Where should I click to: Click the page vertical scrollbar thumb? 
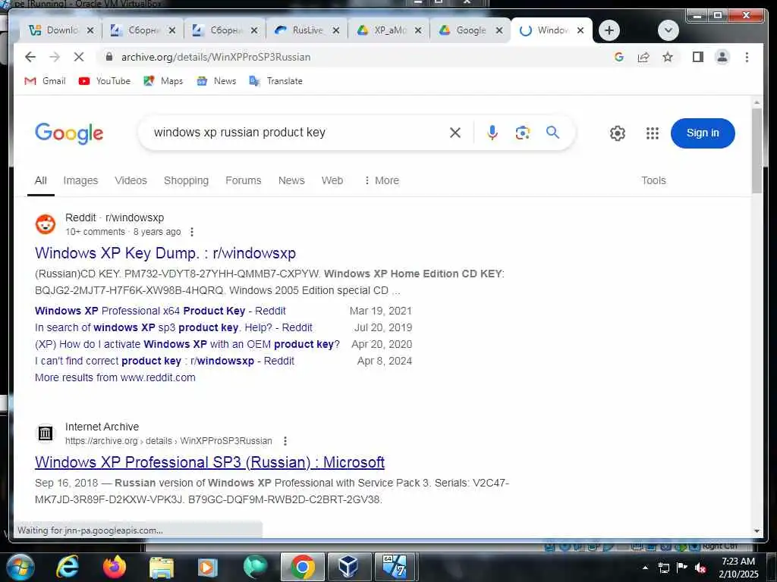[x=757, y=151]
